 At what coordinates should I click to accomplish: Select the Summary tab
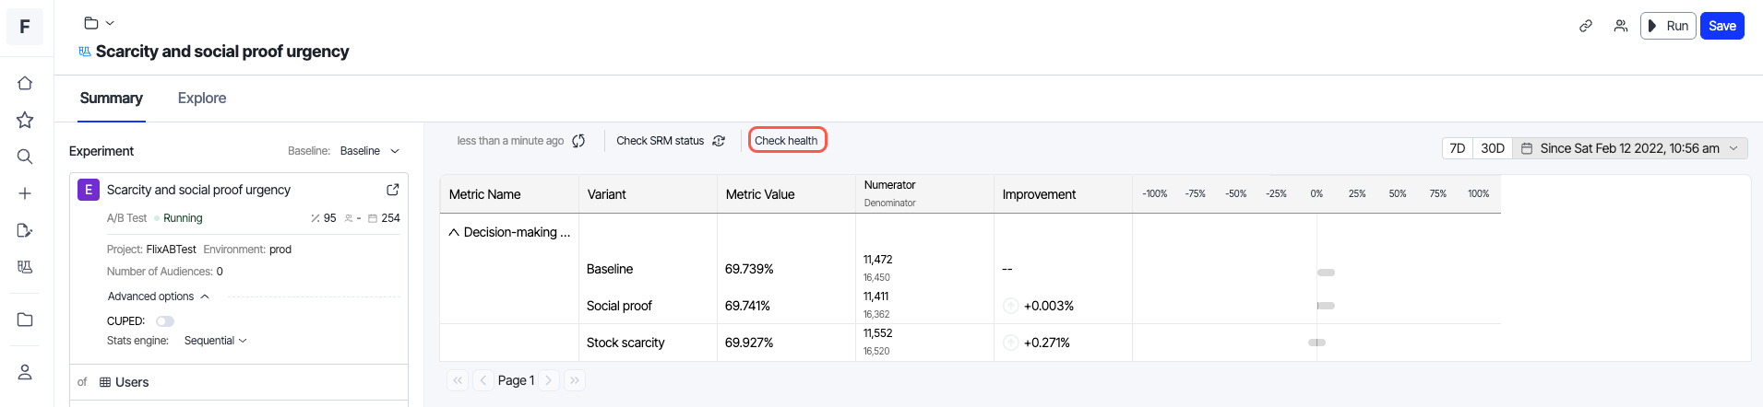point(111,99)
